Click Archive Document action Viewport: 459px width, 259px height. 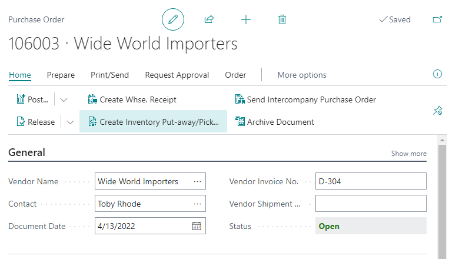(274, 122)
